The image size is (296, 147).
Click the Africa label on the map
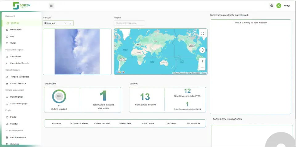click(x=138, y=53)
